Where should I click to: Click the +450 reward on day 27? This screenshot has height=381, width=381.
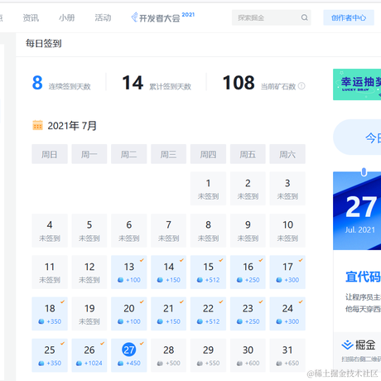coord(133,363)
